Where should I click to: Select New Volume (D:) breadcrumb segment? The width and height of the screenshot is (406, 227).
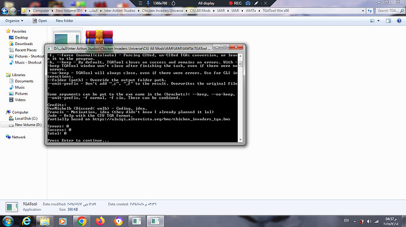[x=69, y=11]
